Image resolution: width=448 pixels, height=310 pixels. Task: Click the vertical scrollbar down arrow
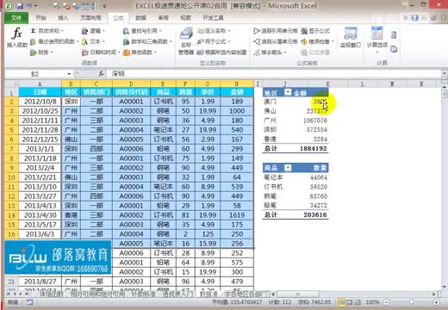445,286
